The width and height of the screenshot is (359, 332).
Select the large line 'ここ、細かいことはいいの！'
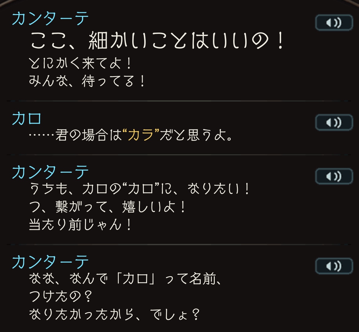pos(157,41)
